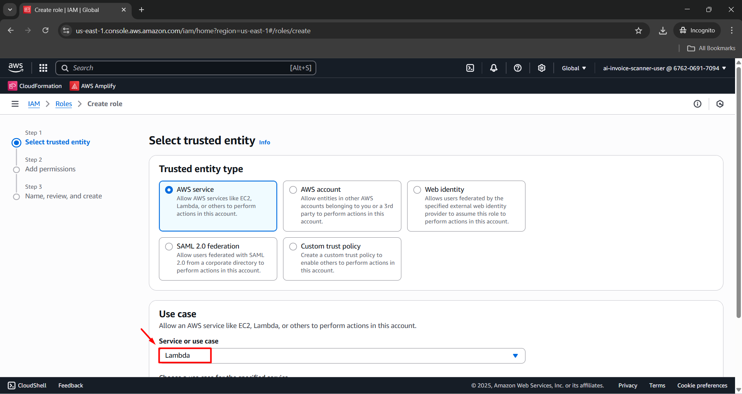Select the AWS account trusted entity
742x394 pixels.
(293, 189)
